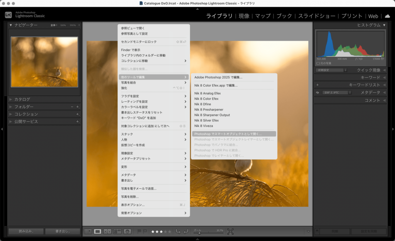Open Compare view (XY) in toolbar
Image resolution: width=395 pixels, height=241 pixels.
coord(107,231)
